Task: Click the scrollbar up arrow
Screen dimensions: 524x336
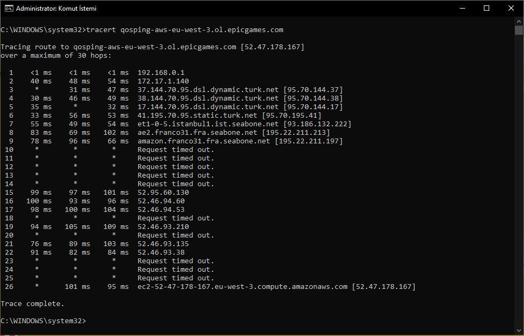Action: (519, 21)
